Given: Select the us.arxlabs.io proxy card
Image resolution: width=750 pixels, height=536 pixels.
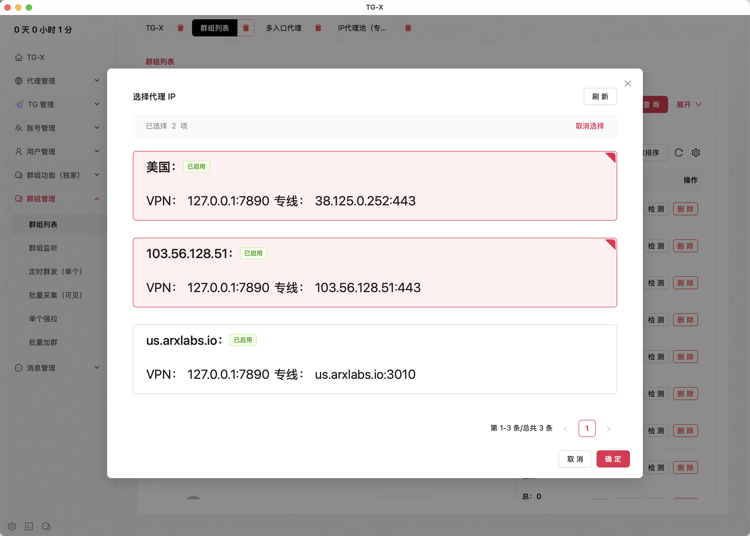Looking at the screenshot, I should pos(375,359).
